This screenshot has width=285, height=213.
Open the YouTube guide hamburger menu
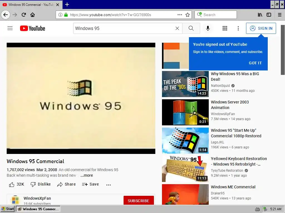click(10, 28)
